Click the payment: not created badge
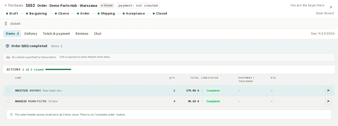Screen dimensions: 338x126 138,6
